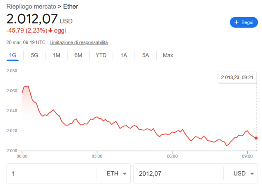Open the USD currency dropdown arrow
The width and height of the screenshot is (262, 186).
coord(252,174)
